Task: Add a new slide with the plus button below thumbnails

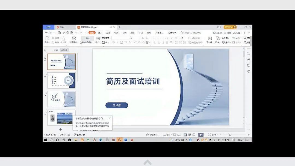Action: (60, 129)
